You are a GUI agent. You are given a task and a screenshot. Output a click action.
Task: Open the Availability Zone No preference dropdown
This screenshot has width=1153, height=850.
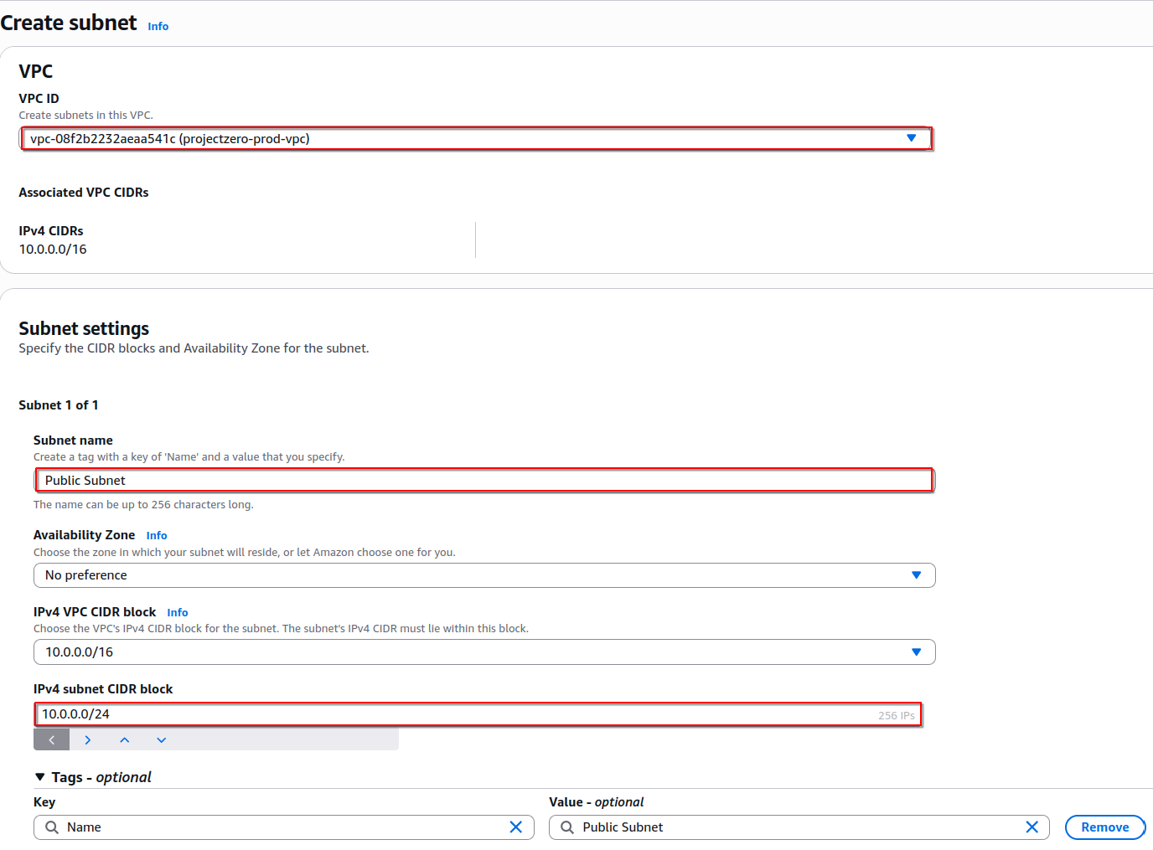(x=484, y=575)
